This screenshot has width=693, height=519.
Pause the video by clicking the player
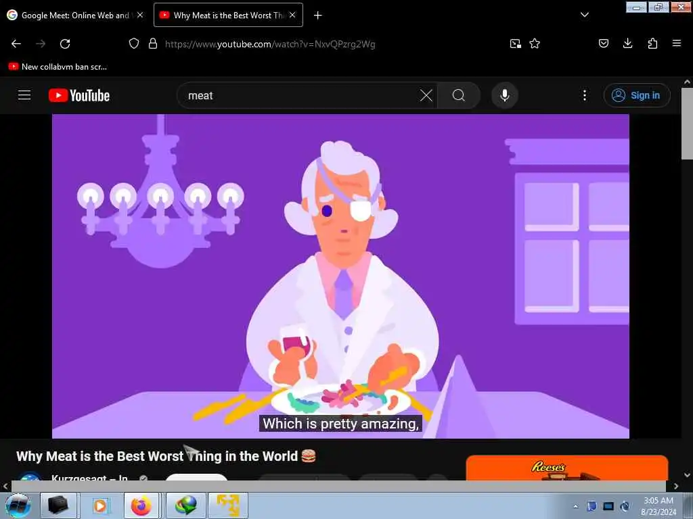[x=340, y=276]
